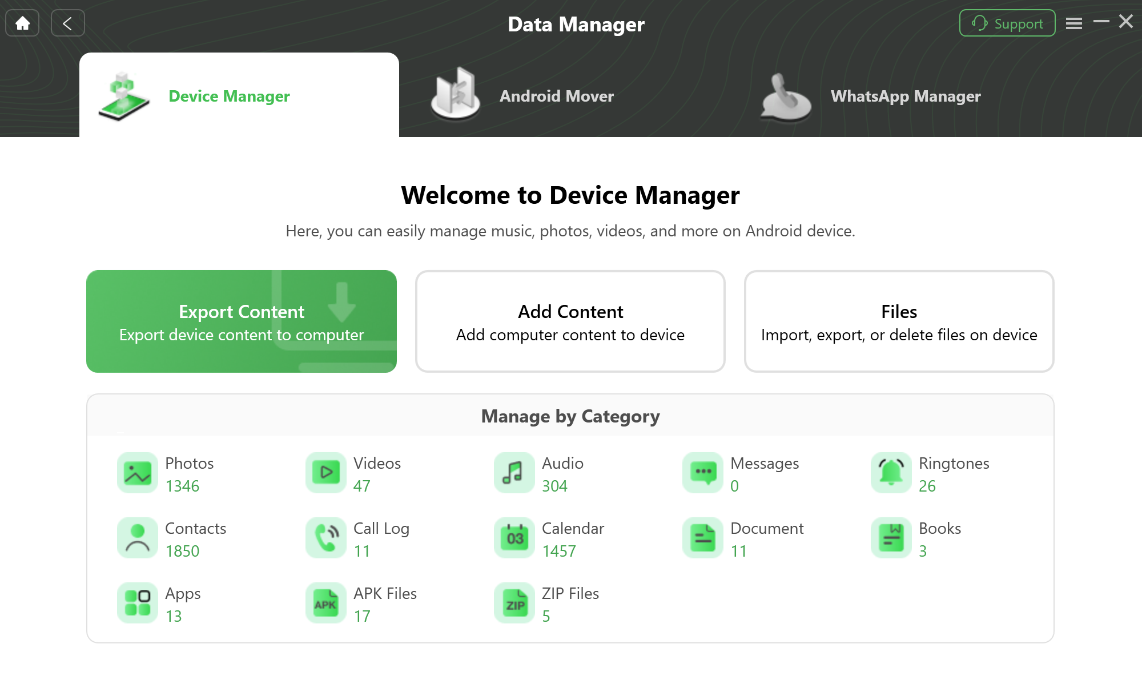
Task: Click the Messages category icon
Action: point(702,472)
